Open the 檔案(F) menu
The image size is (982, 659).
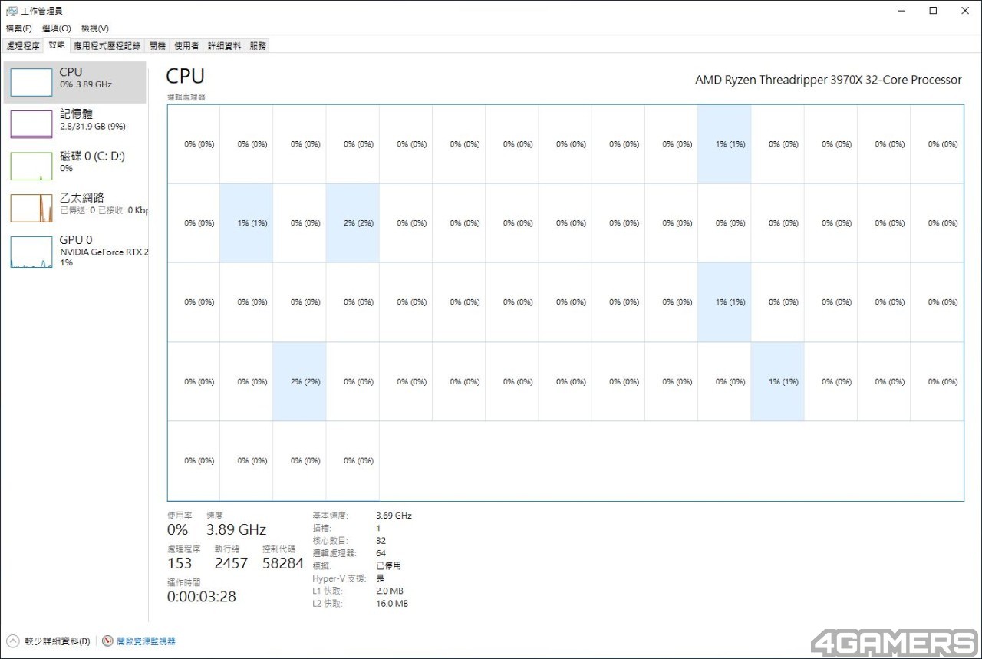coord(19,28)
